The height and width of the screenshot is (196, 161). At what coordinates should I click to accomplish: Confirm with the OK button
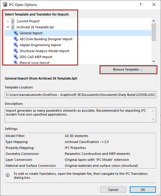[x=143, y=190]
